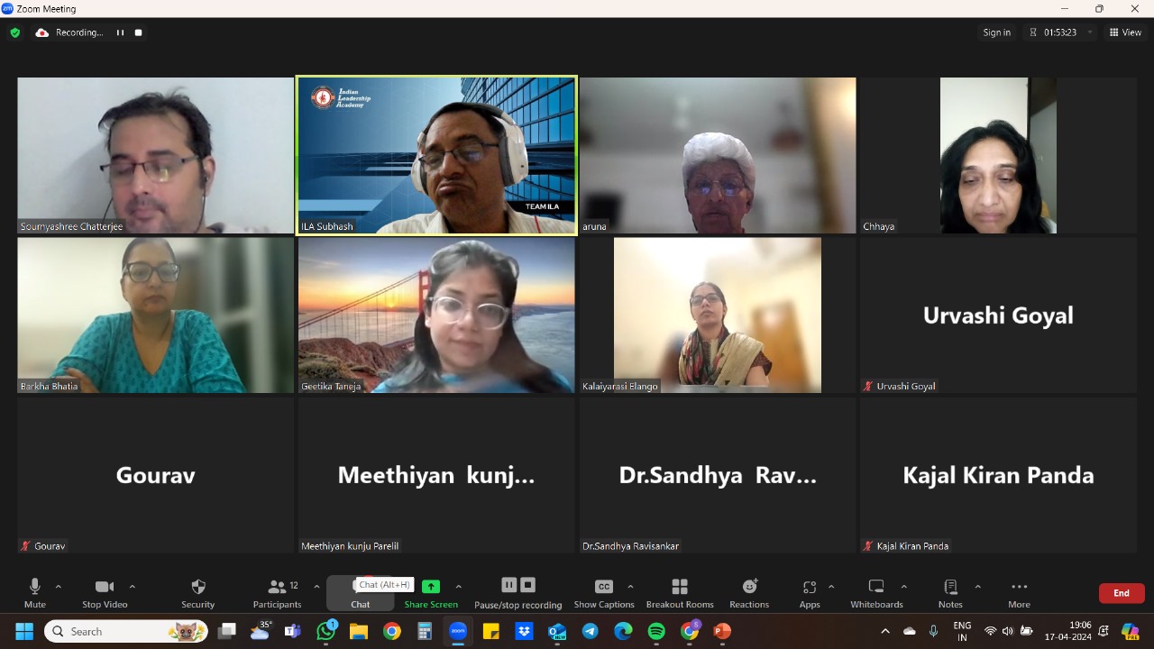Open Breakout Rooms
Screen dimensions: 1154x649
pos(680,588)
